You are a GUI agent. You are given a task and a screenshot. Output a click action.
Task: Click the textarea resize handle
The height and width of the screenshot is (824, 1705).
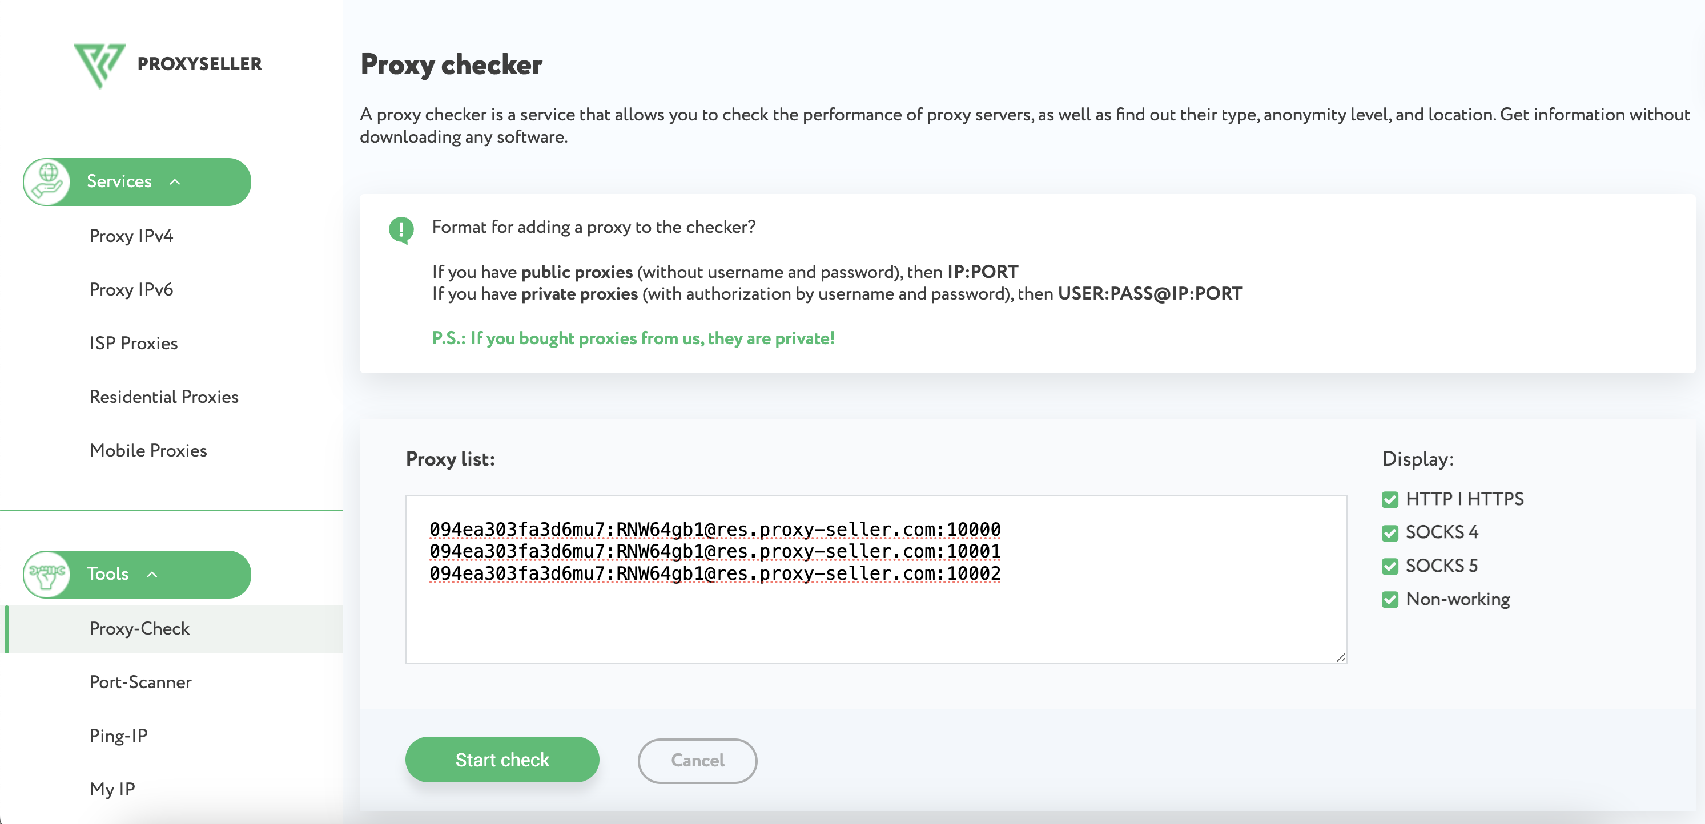click(1340, 657)
